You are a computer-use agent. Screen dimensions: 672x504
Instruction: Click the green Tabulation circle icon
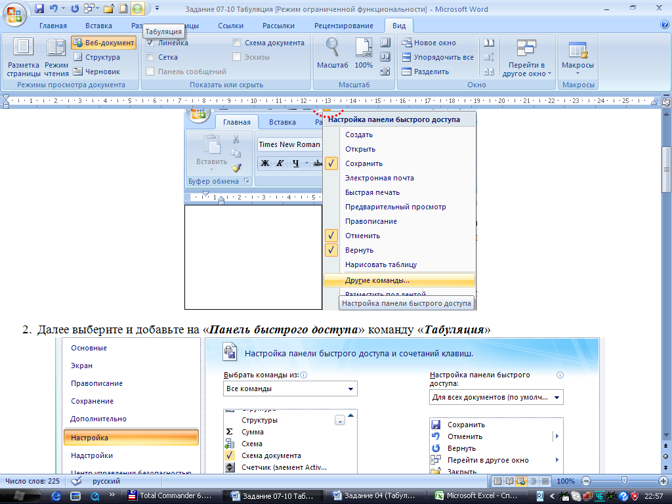tap(137, 8)
